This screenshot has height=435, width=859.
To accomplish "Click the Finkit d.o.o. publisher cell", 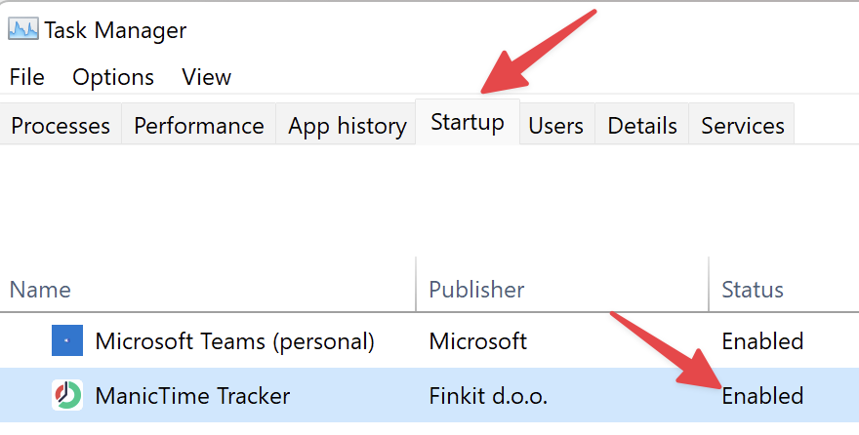I will [488, 396].
